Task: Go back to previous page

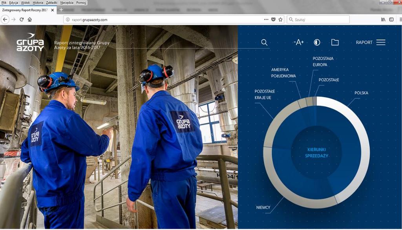Action: tap(5, 20)
